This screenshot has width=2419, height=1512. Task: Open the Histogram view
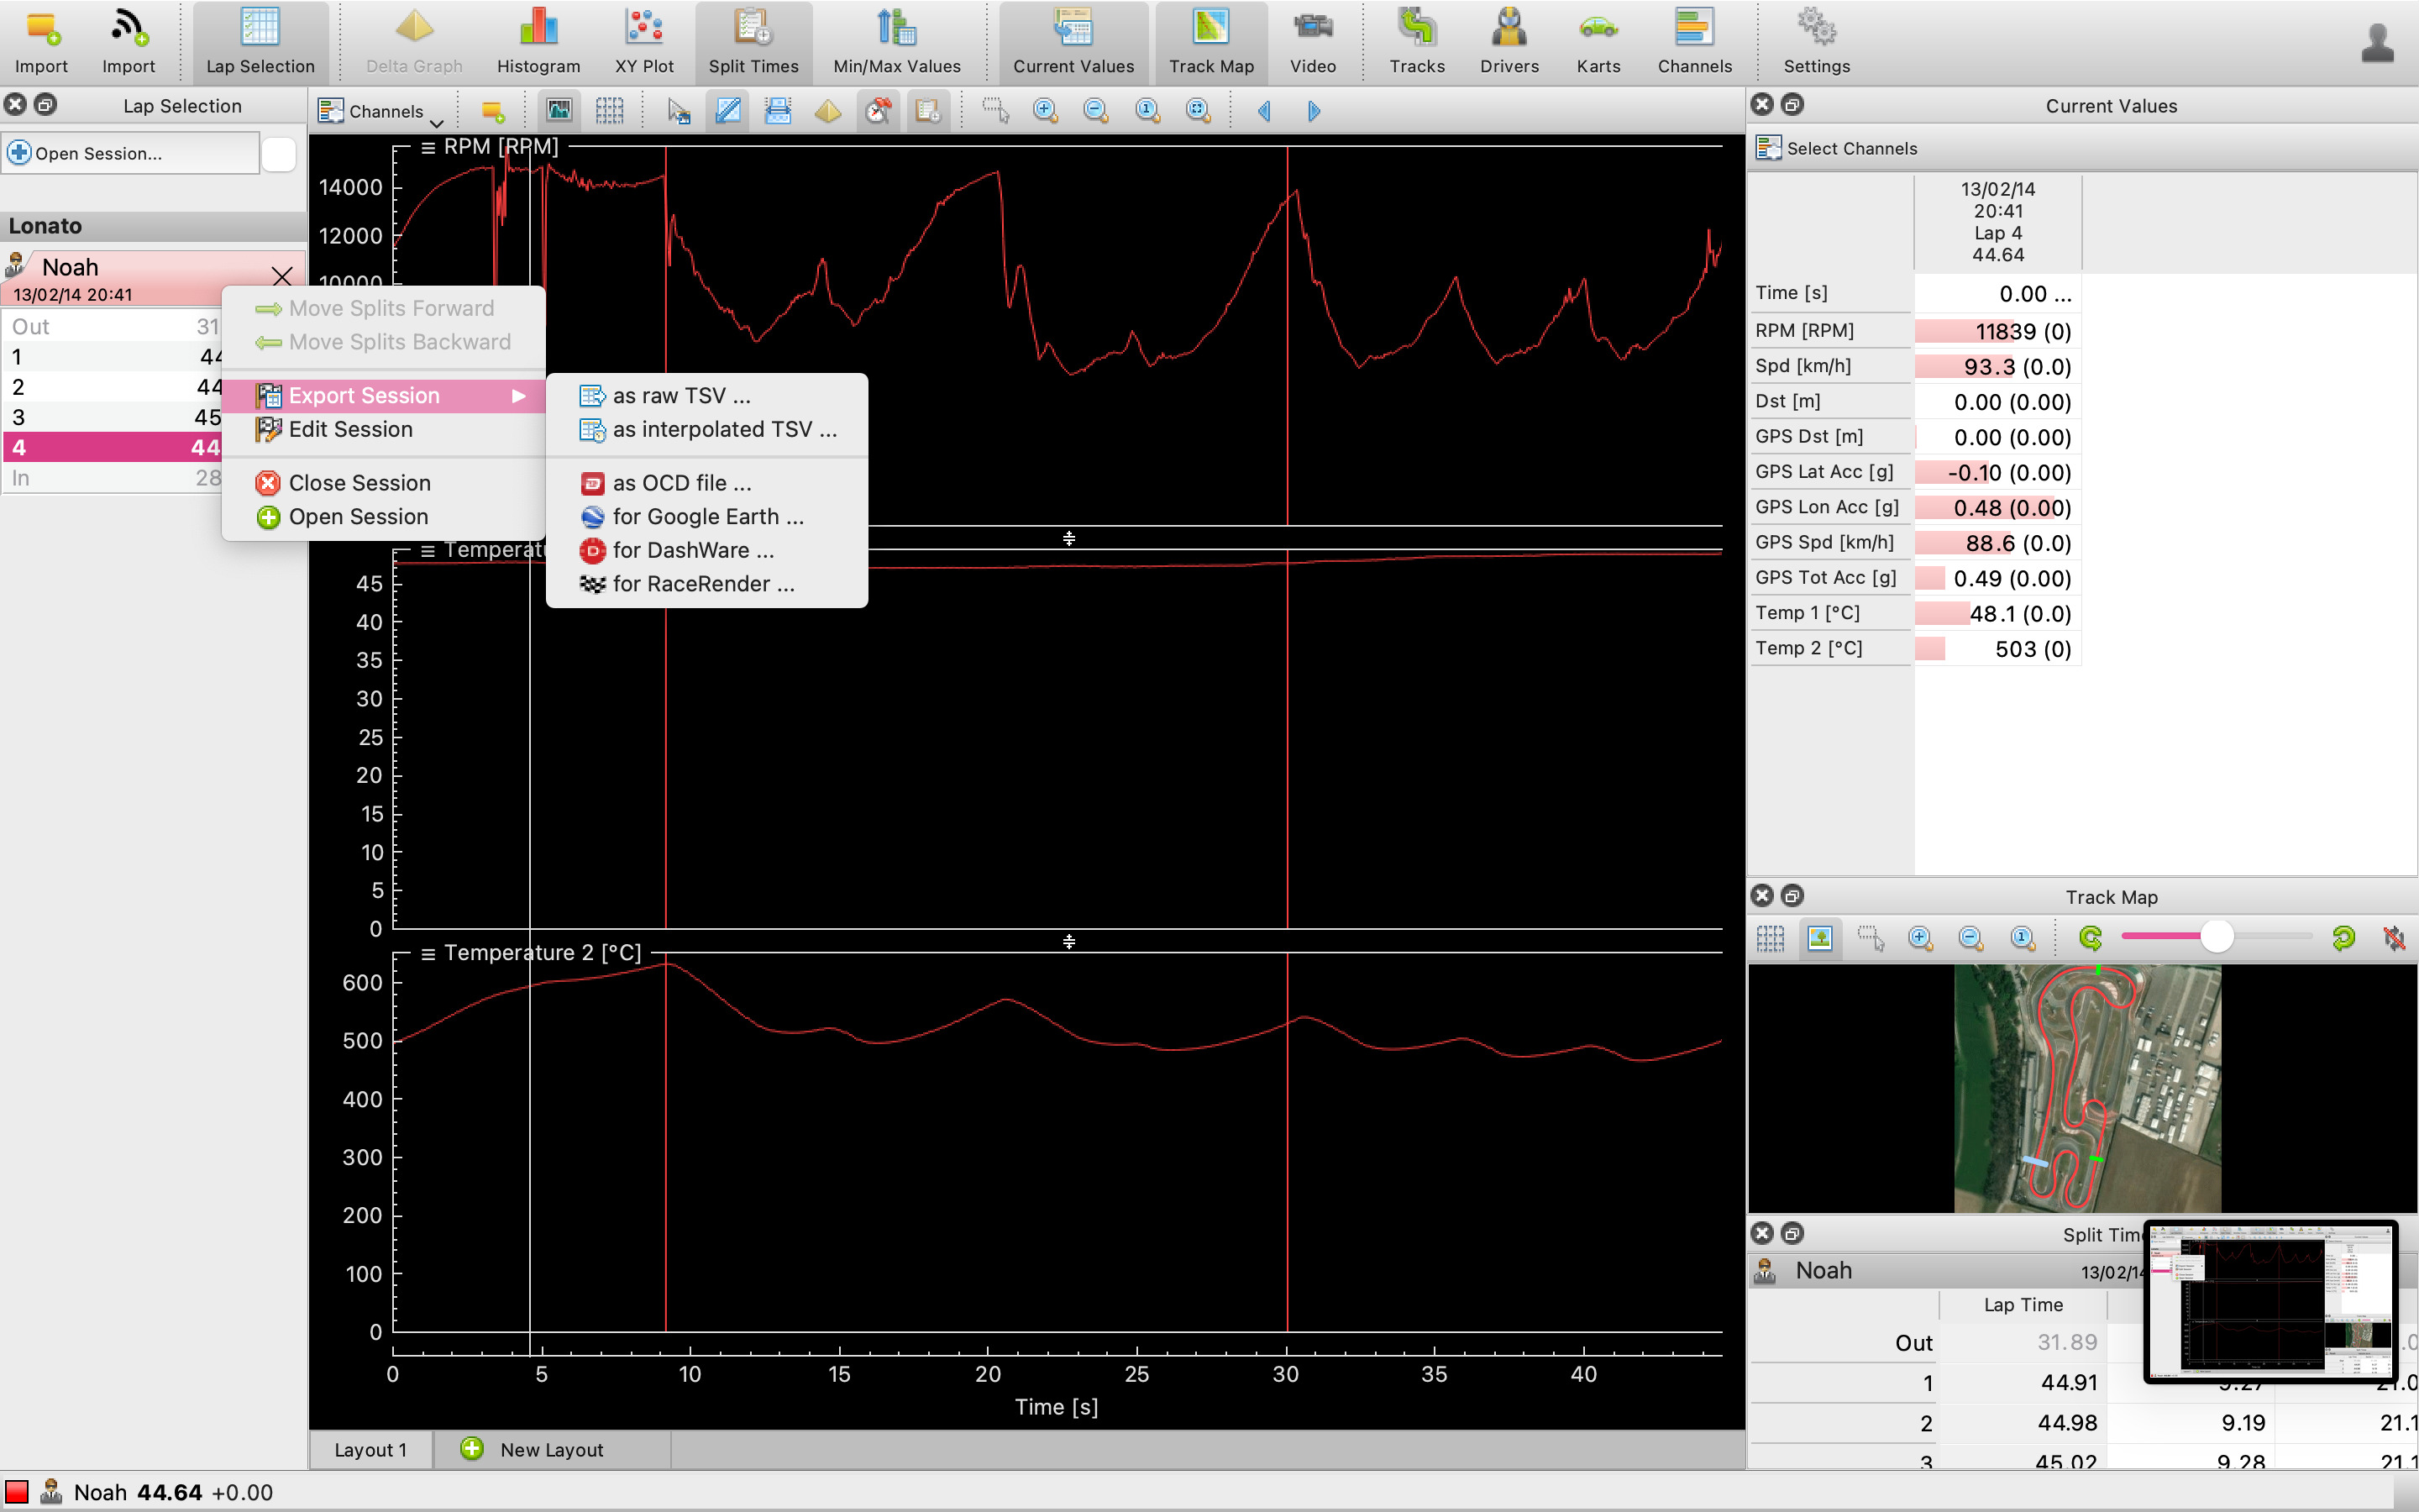click(x=538, y=40)
